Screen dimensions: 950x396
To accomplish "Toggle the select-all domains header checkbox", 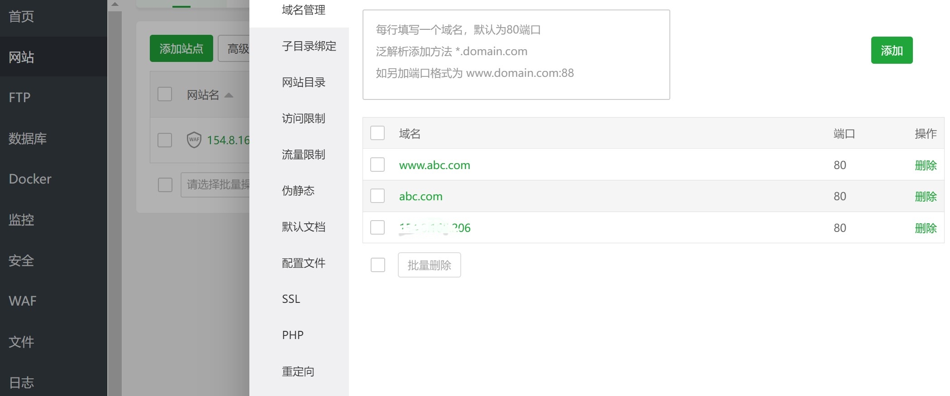I will [x=377, y=133].
